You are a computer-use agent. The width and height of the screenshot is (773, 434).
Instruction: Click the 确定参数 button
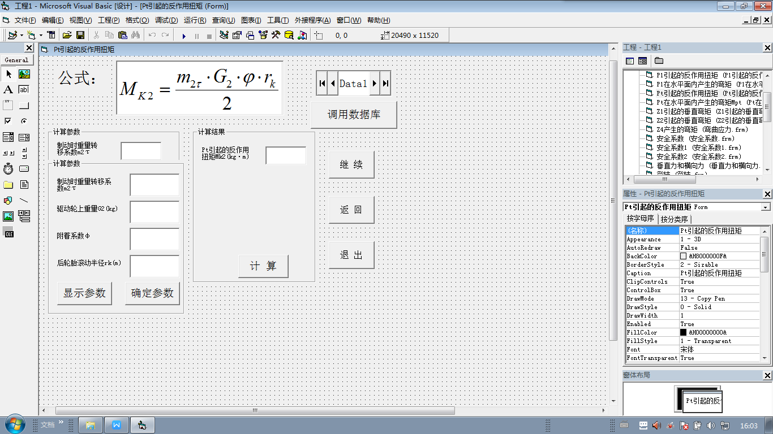pyautogui.click(x=152, y=293)
